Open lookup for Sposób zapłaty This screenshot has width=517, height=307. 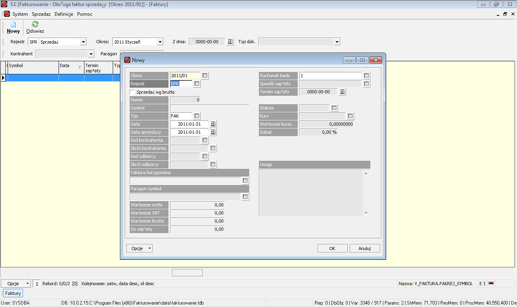click(366, 84)
